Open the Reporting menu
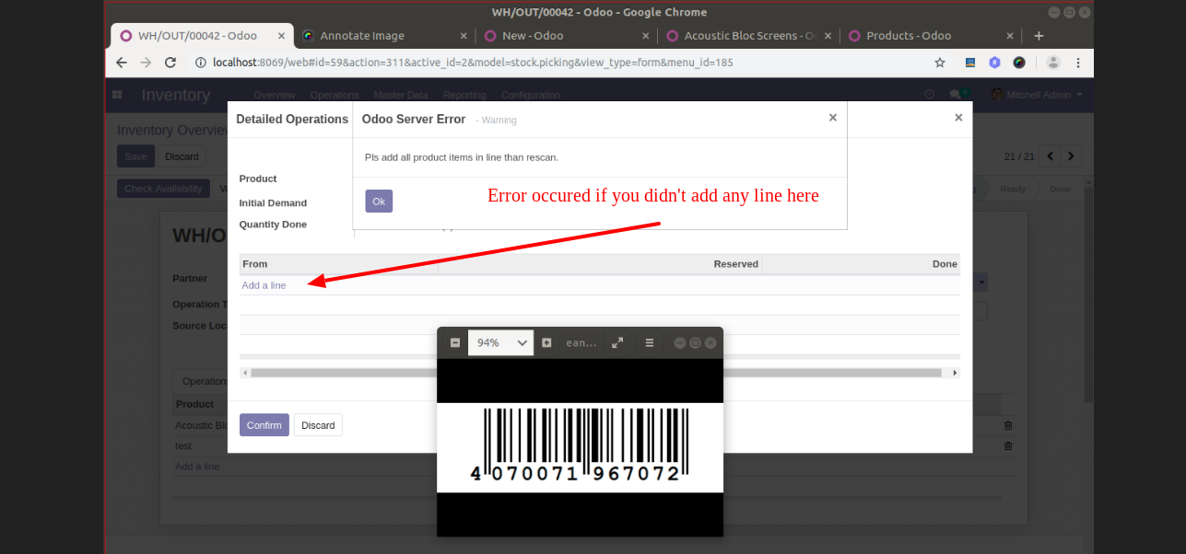The width and height of the screenshot is (1186, 554). [464, 95]
